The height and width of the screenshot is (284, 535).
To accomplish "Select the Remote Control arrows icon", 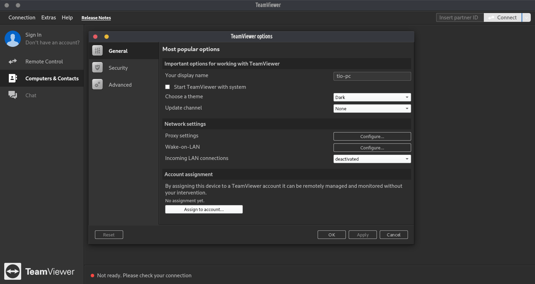I will [x=13, y=61].
